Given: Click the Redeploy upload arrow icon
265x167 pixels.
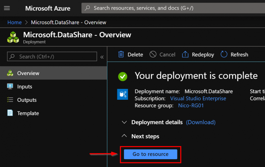Looking at the screenshot, I should [185, 54].
